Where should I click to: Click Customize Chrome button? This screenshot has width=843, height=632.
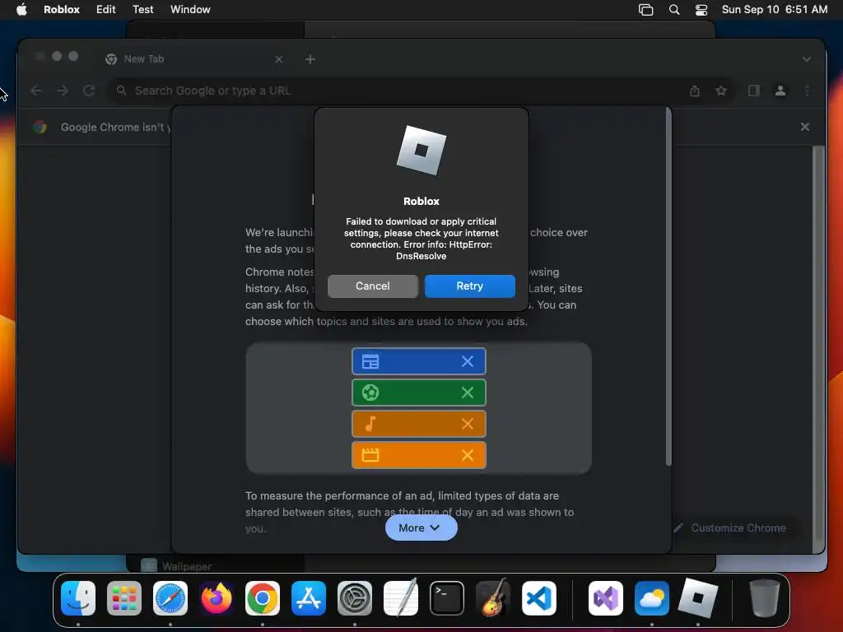(x=731, y=527)
